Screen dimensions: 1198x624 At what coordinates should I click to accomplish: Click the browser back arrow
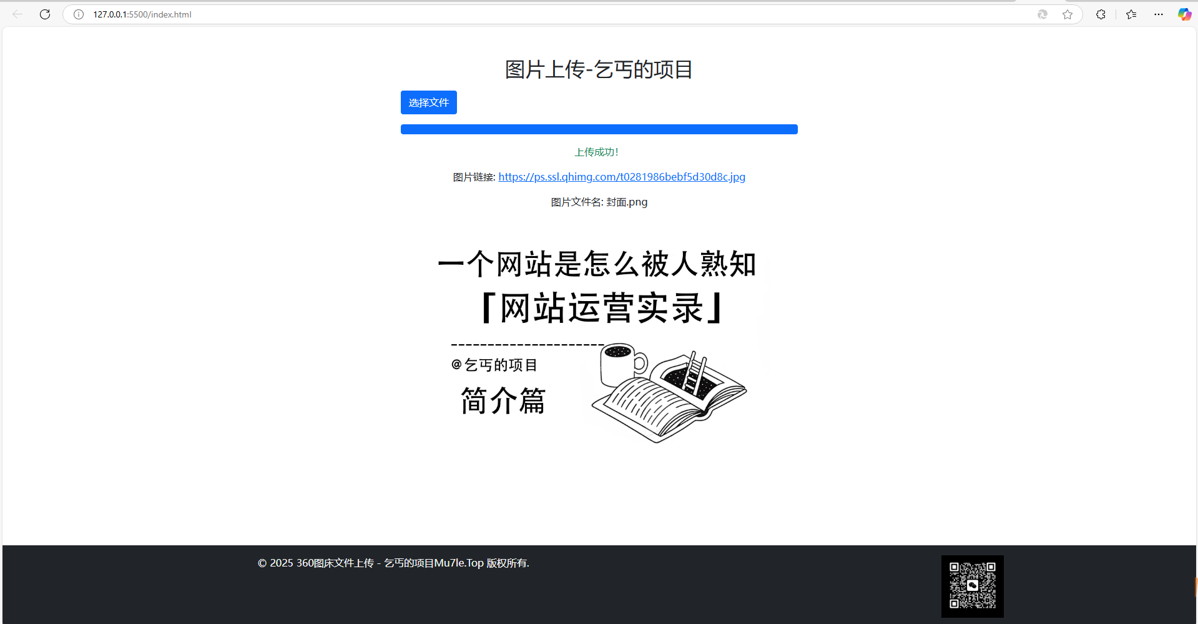click(17, 14)
